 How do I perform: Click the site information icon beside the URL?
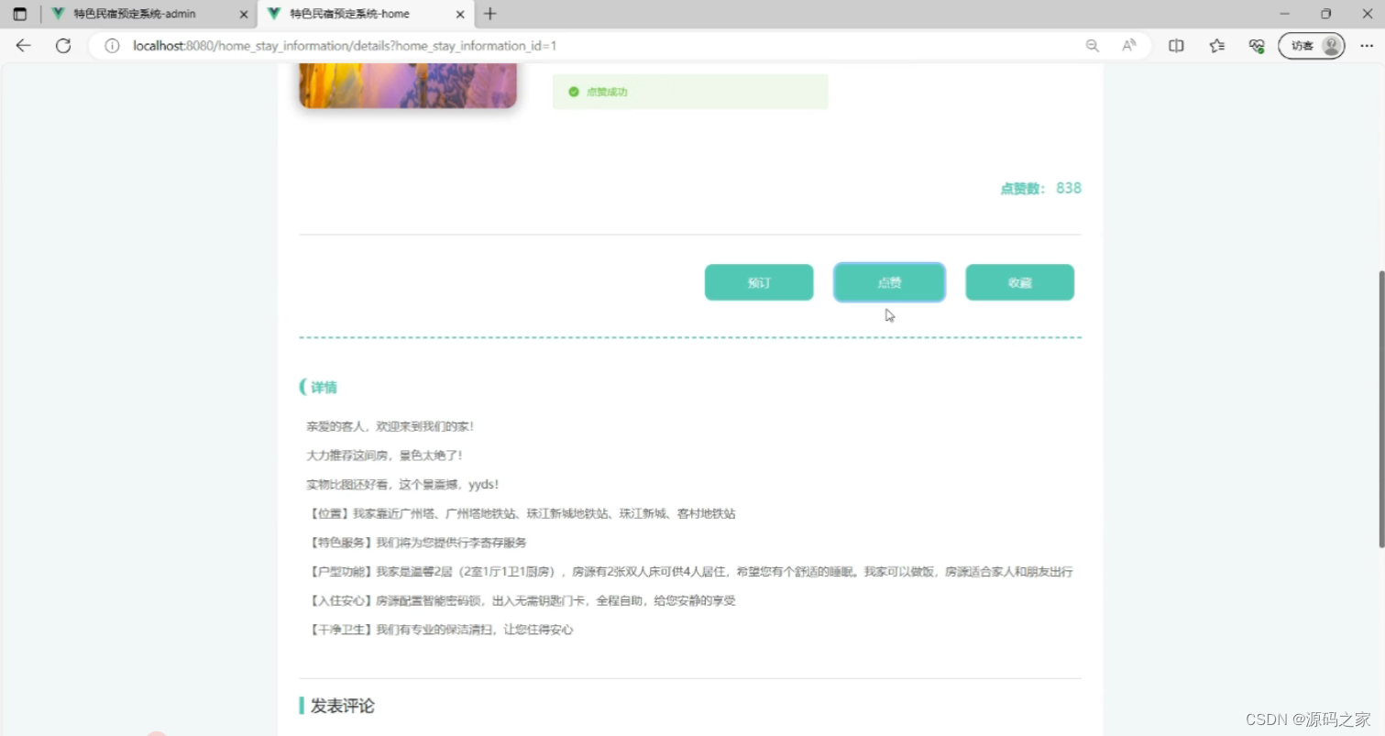pyautogui.click(x=111, y=46)
